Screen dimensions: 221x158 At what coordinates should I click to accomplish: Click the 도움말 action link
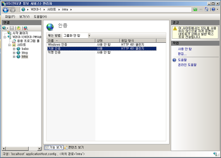[x=182, y=60]
